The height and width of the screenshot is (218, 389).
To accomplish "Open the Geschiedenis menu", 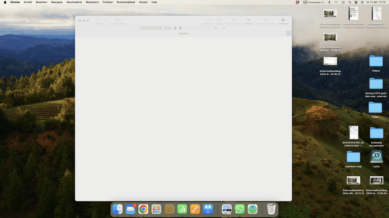I will coord(74,2).
